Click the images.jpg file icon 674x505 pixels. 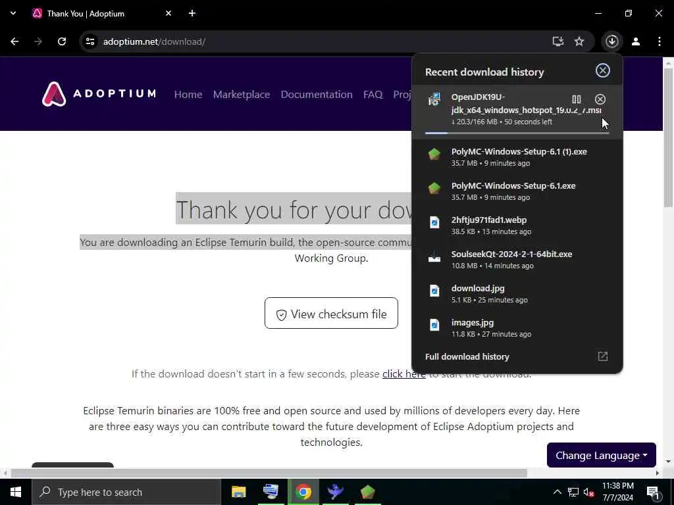[x=434, y=325]
